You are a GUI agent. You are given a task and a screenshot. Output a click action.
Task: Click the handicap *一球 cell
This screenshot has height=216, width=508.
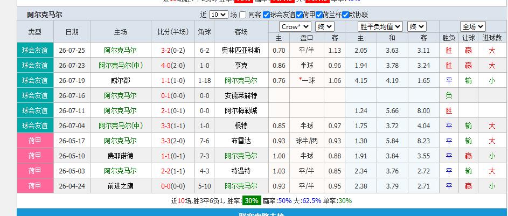(307, 80)
